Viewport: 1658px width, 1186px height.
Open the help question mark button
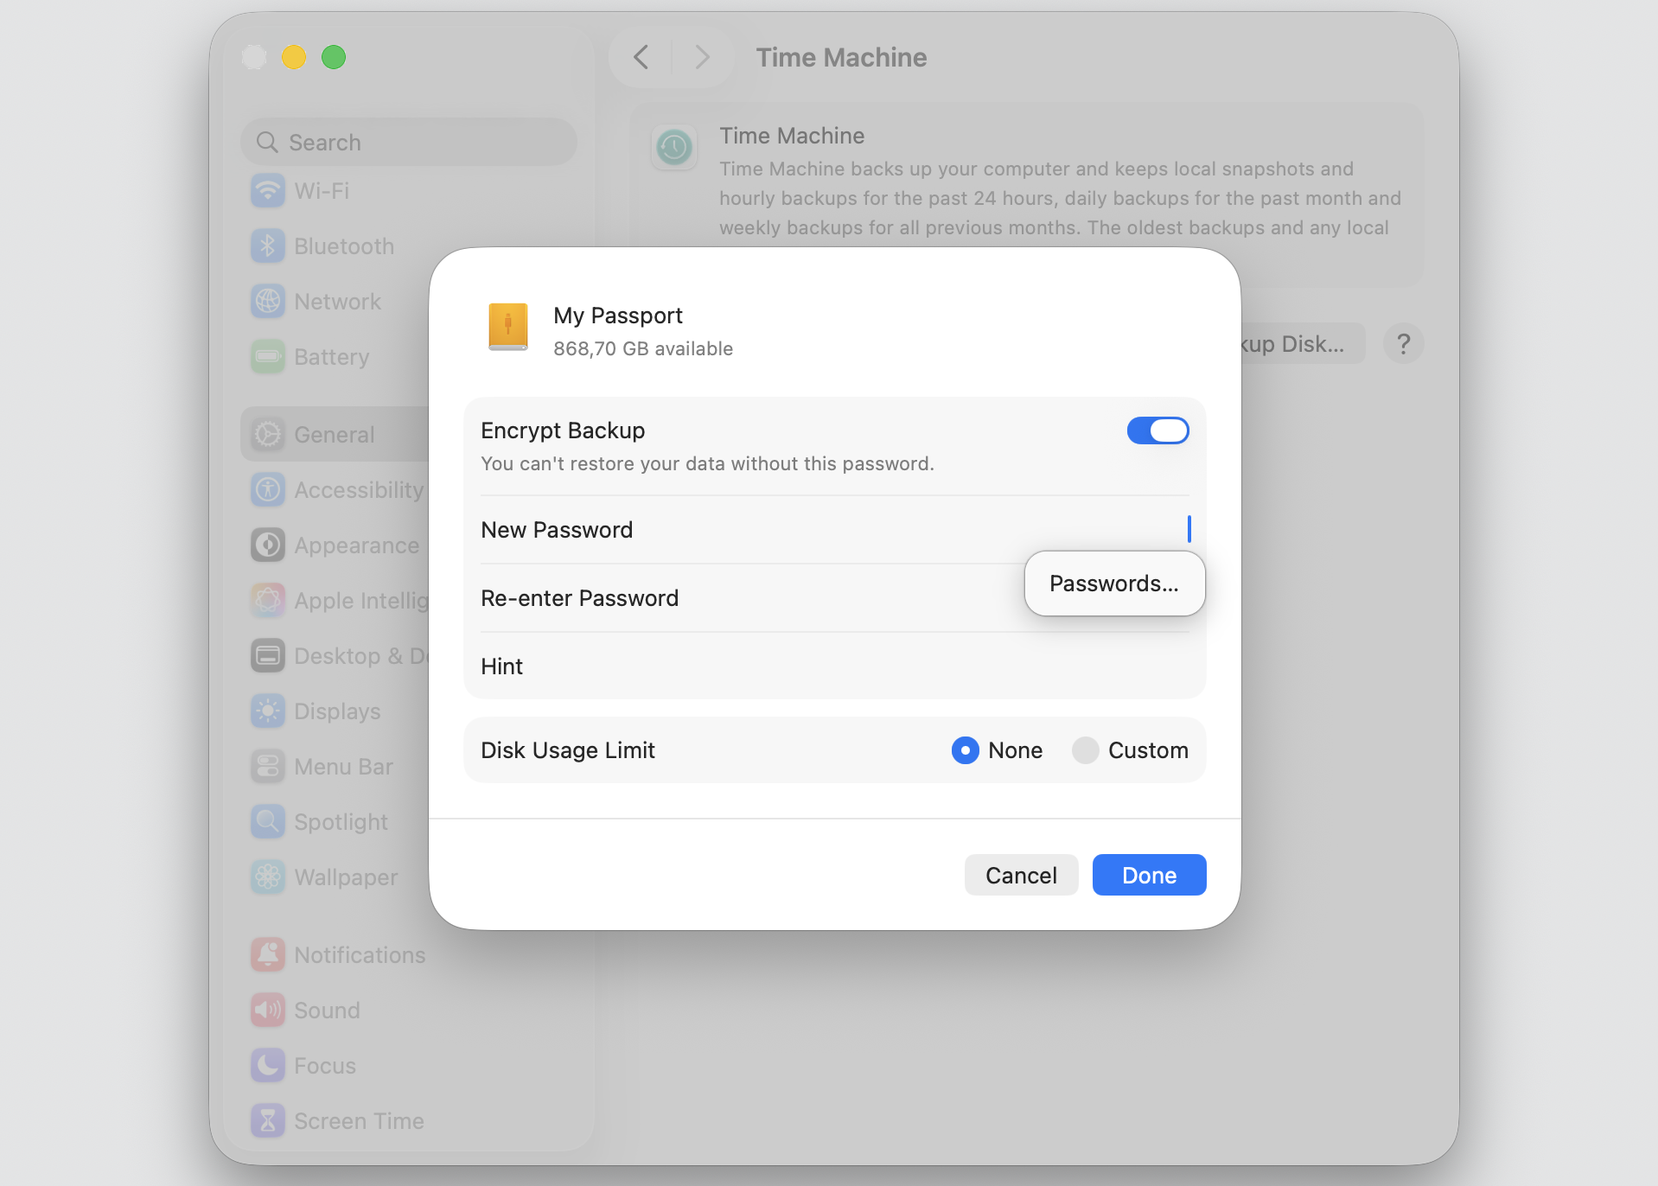point(1403,344)
